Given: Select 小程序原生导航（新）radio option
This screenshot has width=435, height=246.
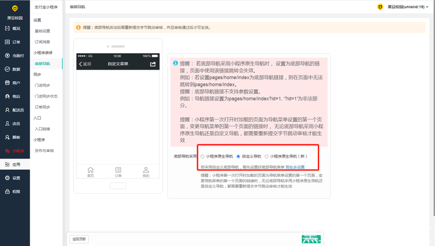Looking at the screenshot, I should 266,156.
